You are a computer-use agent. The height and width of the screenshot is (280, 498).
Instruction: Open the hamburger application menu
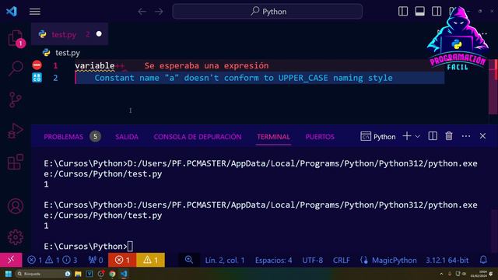(35, 12)
